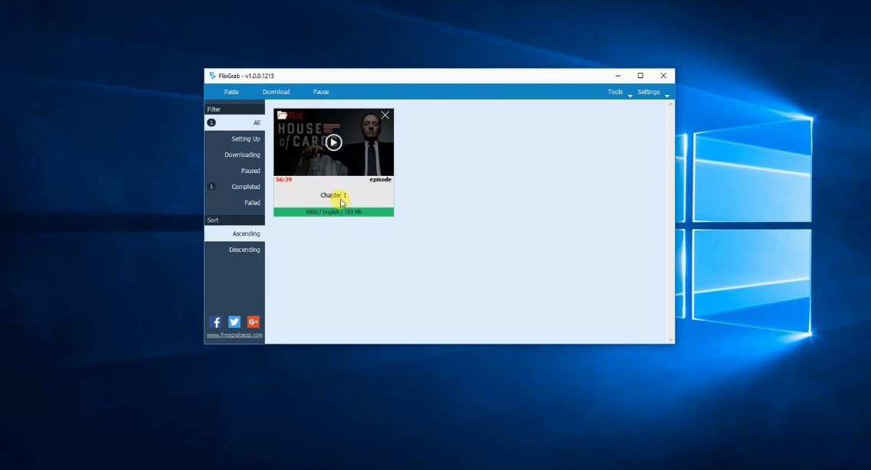Click the Paste toolbar button
Viewport: 871px width, 470px height.
click(x=231, y=92)
